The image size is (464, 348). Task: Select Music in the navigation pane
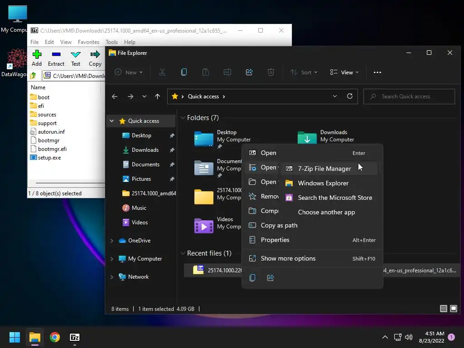tap(139, 208)
